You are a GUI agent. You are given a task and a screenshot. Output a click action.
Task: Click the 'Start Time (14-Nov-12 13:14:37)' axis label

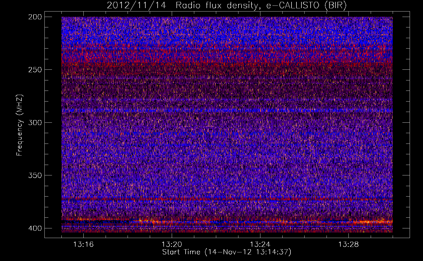[227, 252]
